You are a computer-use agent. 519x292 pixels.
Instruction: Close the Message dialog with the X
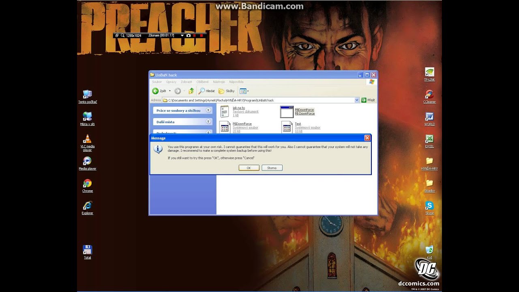[x=367, y=138]
